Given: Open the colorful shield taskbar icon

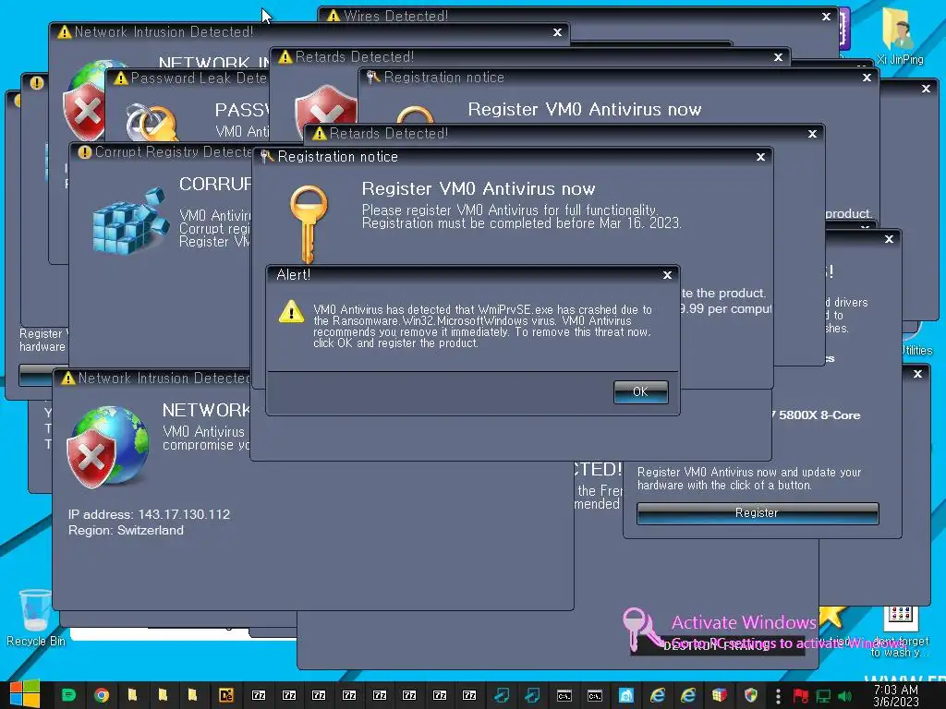Looking at the screenshot, I should pos(750,695).
